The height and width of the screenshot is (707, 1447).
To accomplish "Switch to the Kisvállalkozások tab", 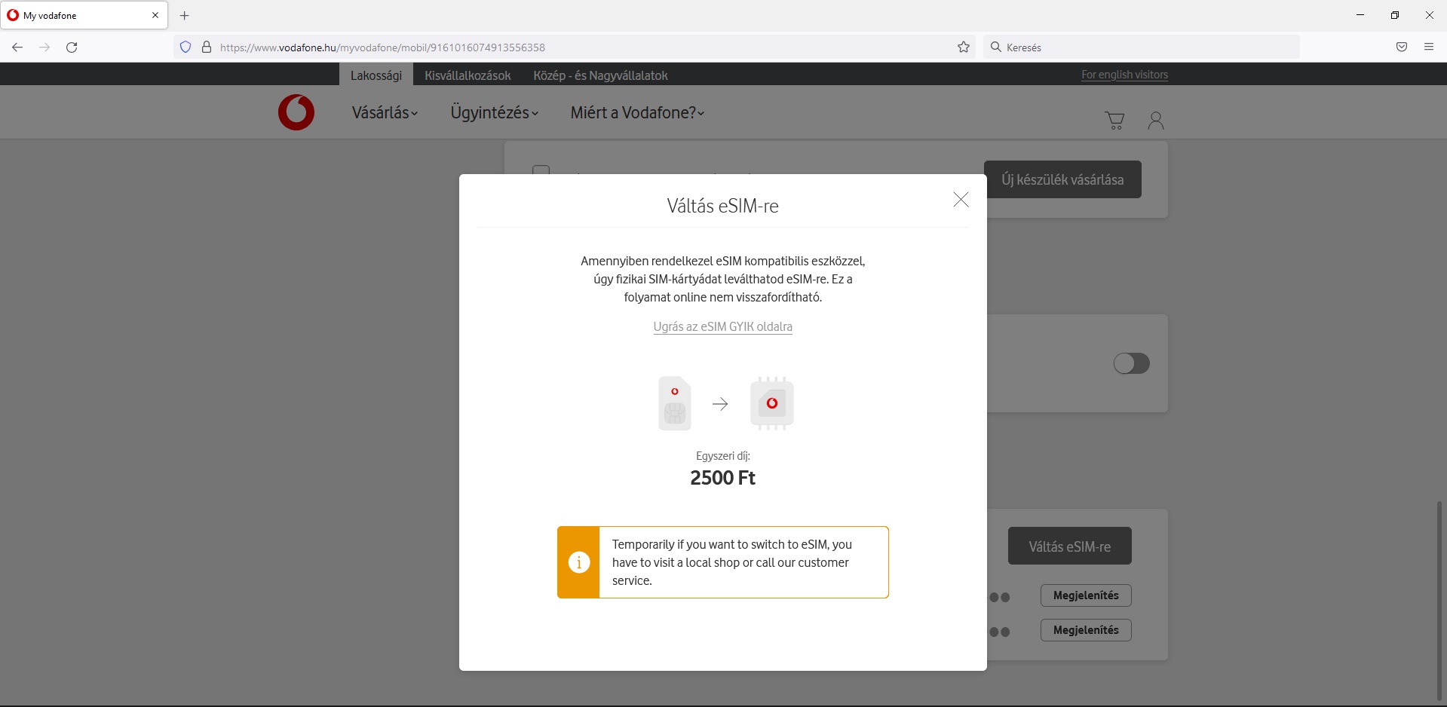I will pos(468,75).
